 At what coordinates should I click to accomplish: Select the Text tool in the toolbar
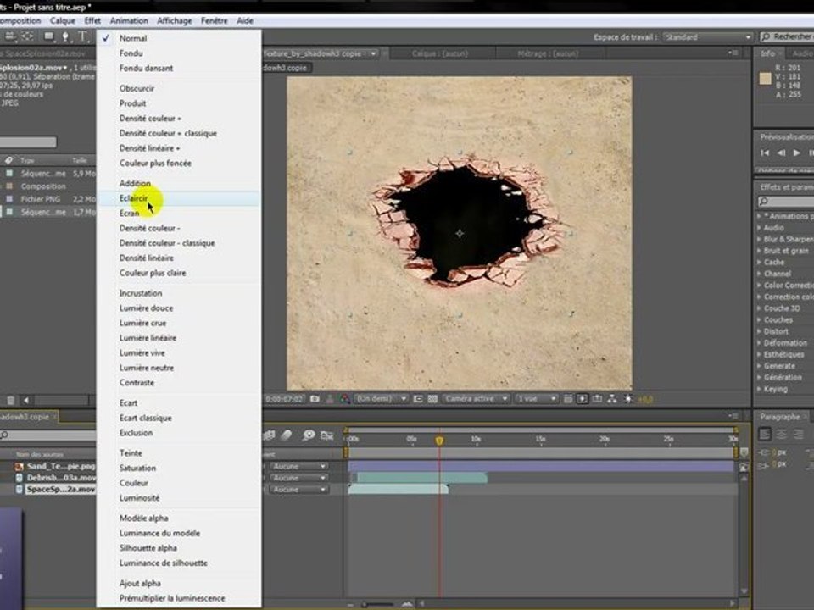pyautogui.click(x=82, y=36)
